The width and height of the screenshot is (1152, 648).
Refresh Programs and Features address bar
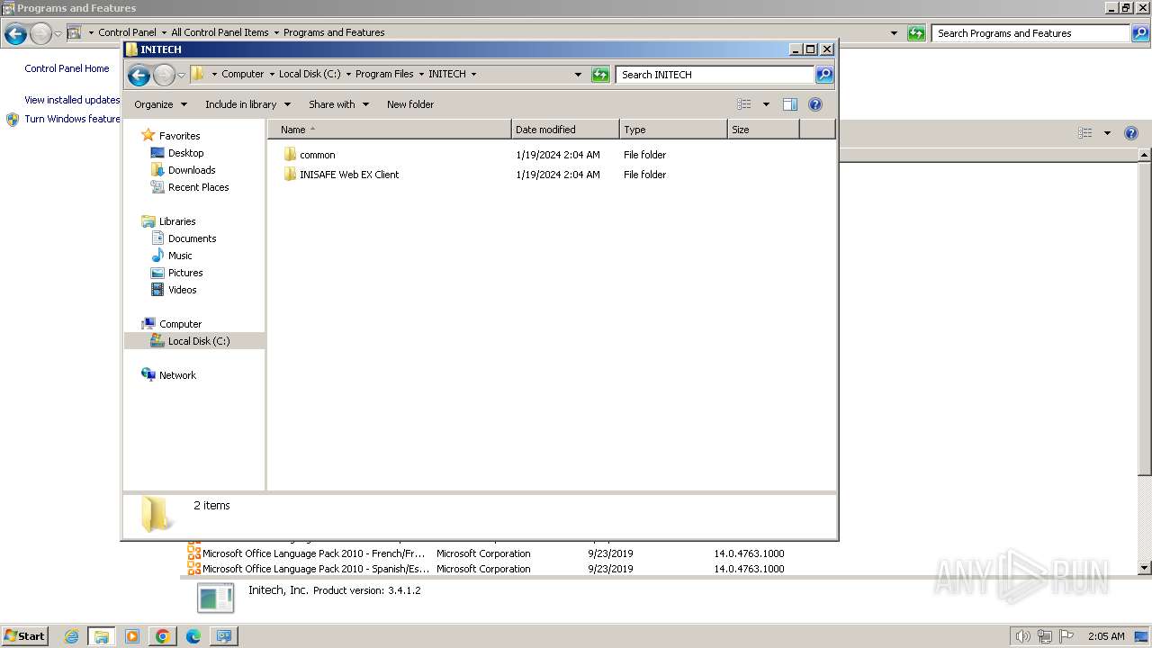click(916, 33)
